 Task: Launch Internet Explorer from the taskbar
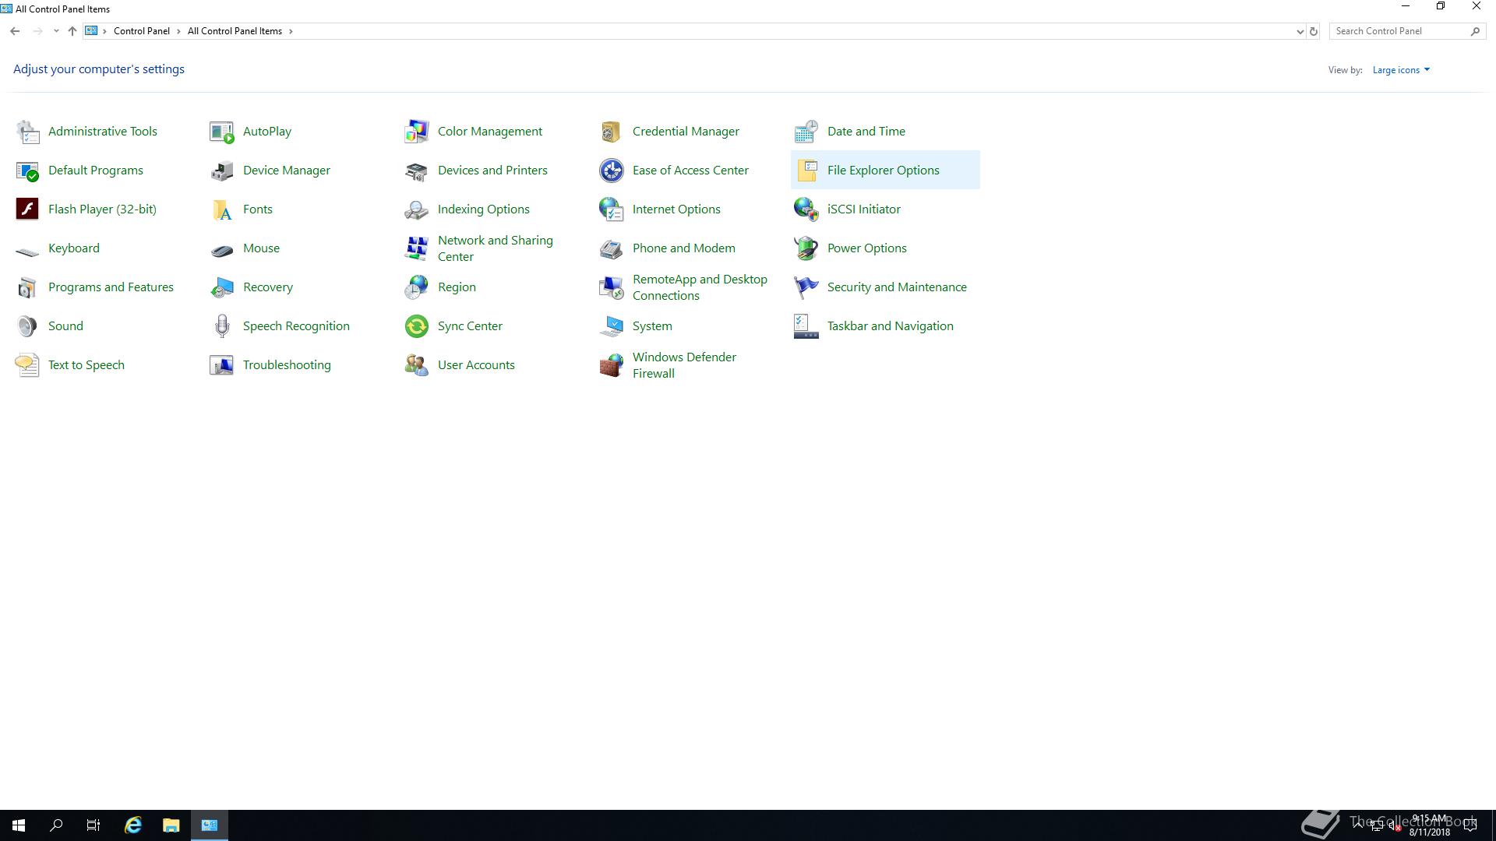pyautogui.click(x=133, y=825)
